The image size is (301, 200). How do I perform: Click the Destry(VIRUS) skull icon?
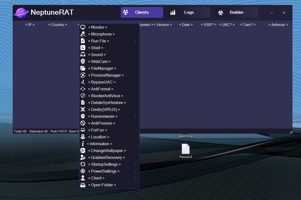83,109
